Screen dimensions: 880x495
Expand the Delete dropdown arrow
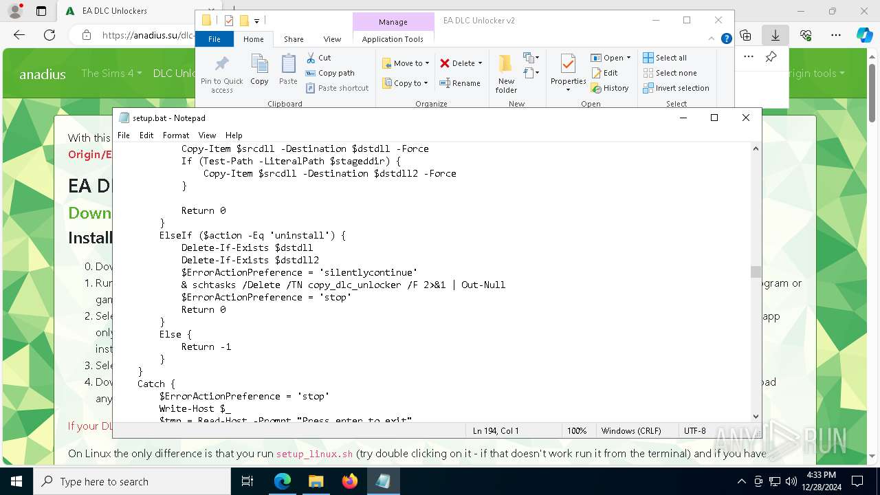pos(480,63)
